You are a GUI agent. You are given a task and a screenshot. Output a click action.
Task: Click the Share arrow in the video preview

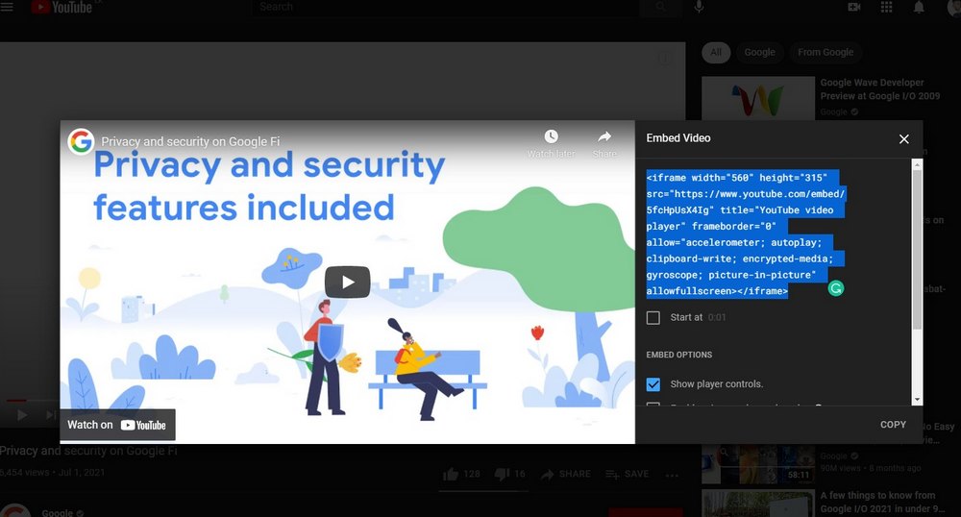point(604,136)
